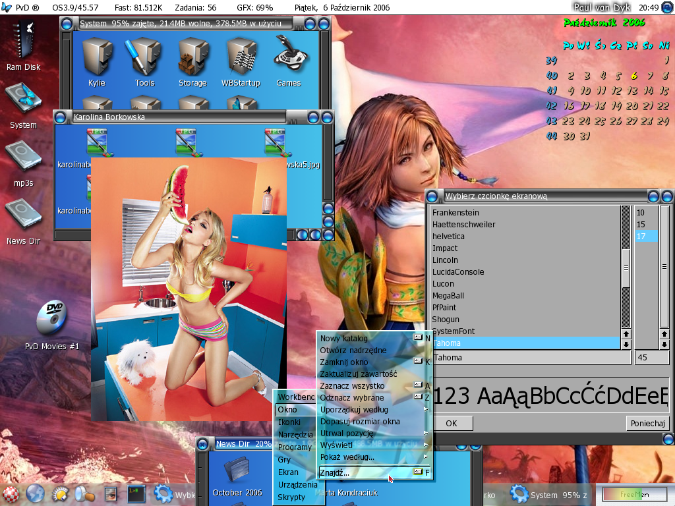Choose Impact font from list
Screen dimensions: 675x506
525,248
